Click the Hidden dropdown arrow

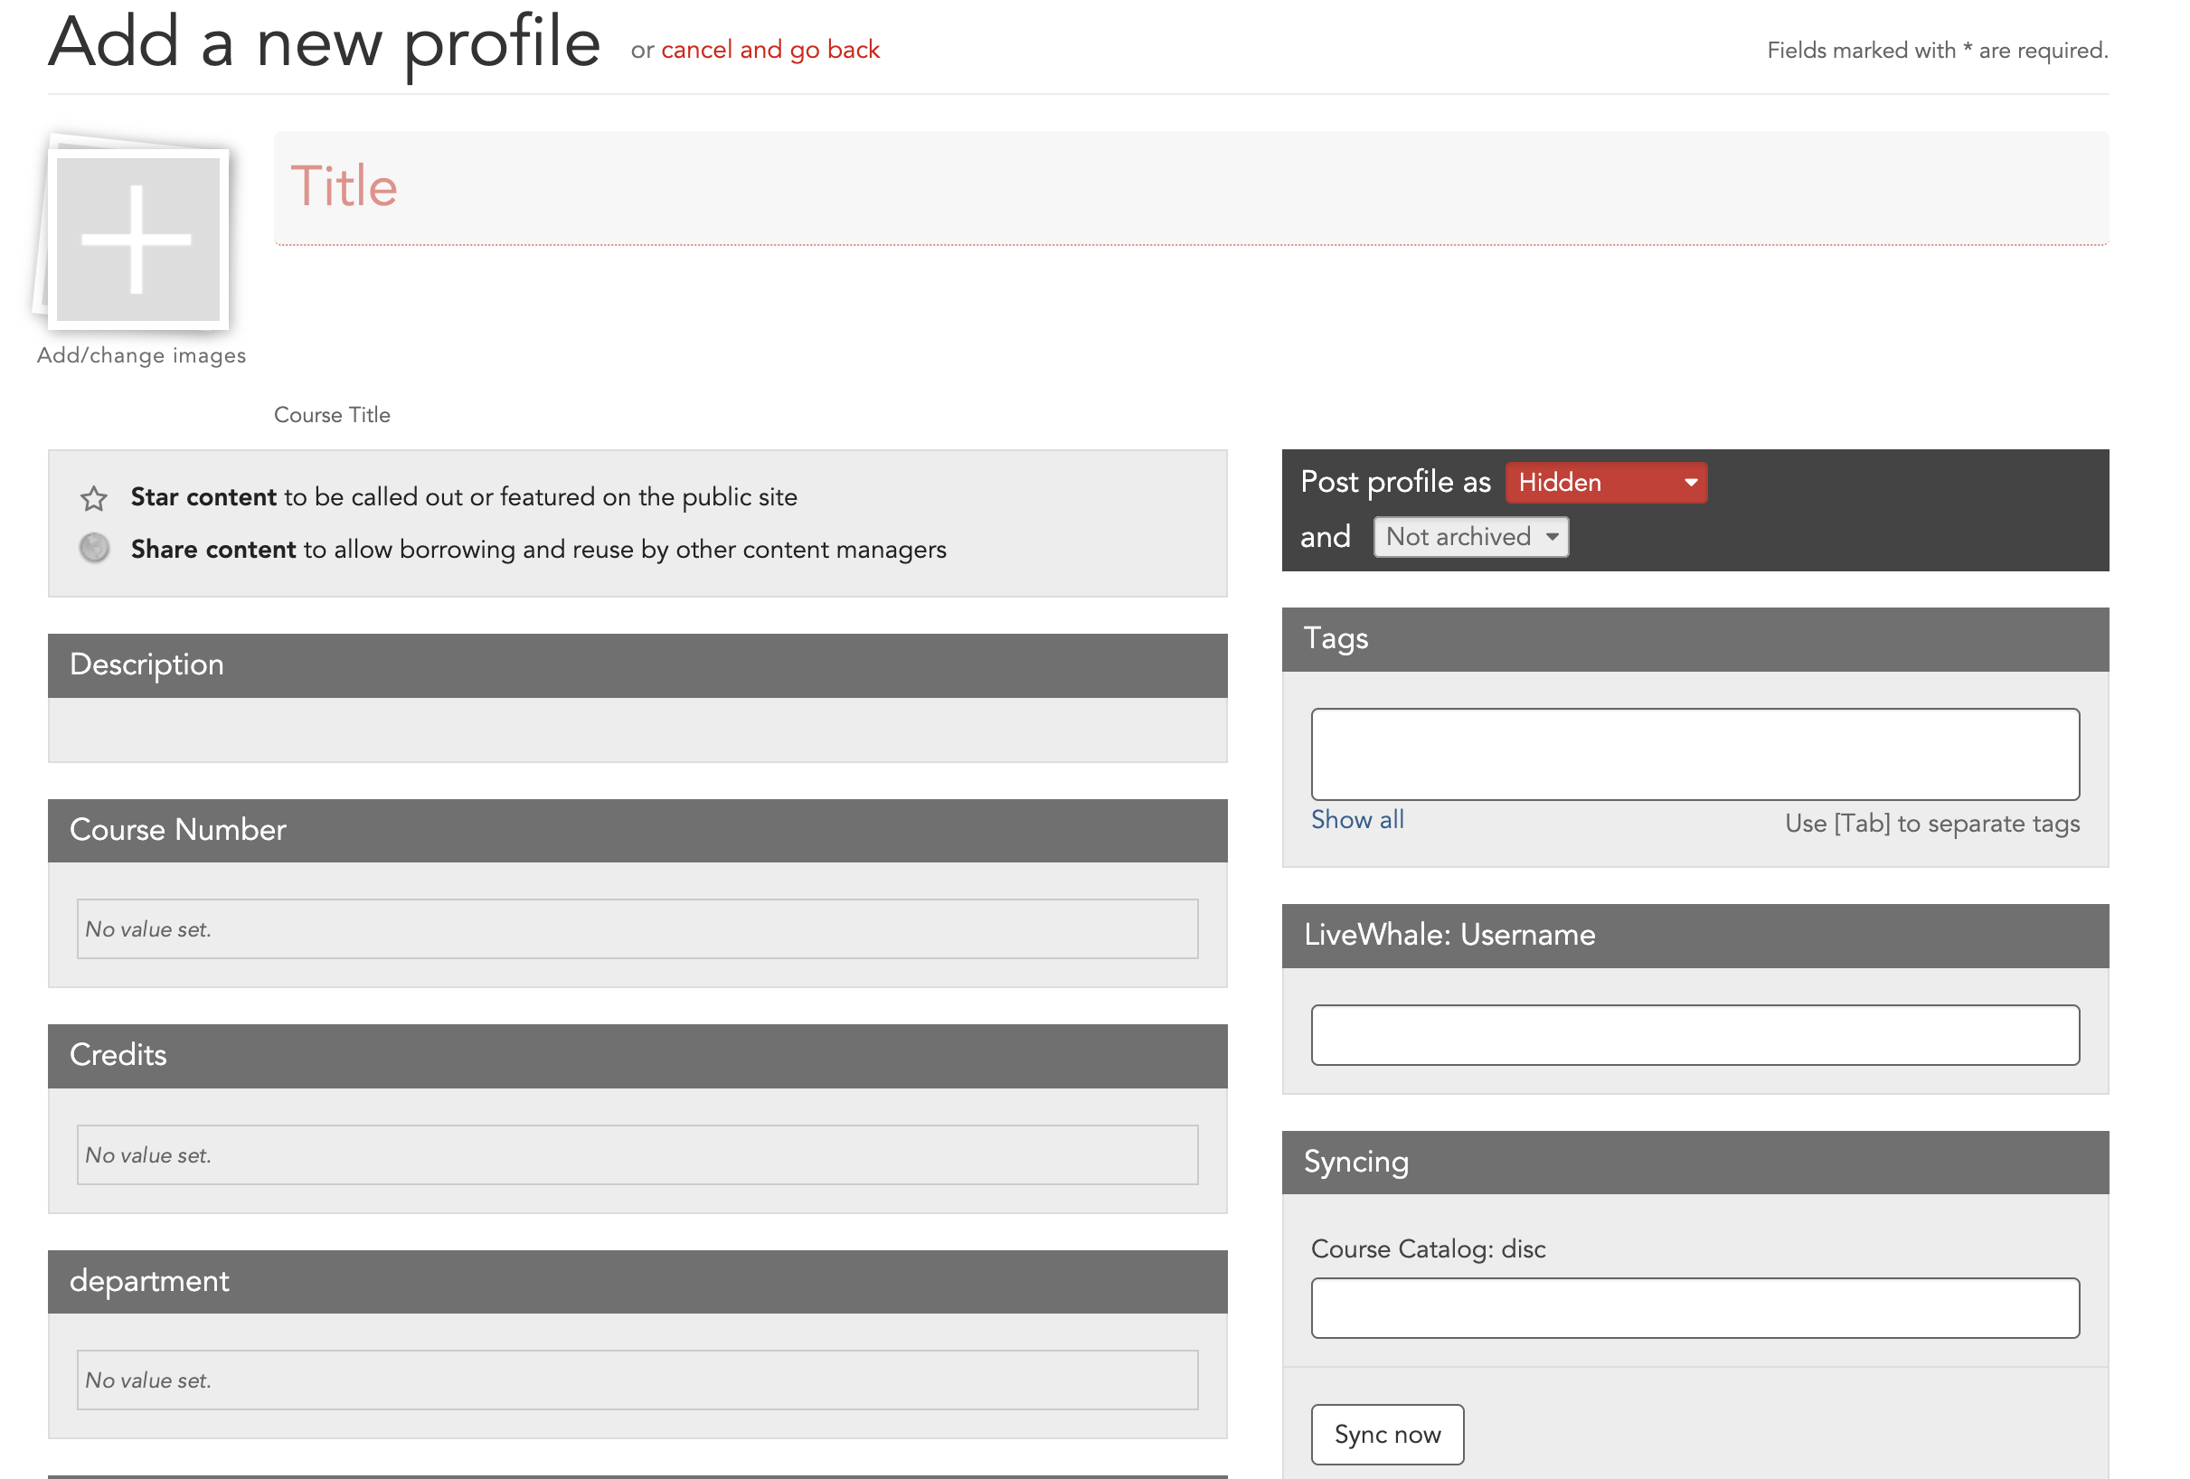1691,483
